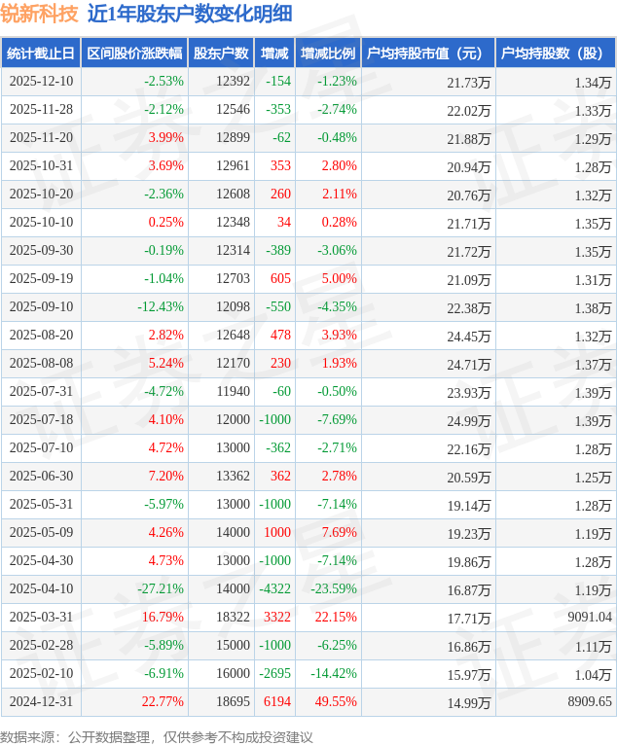The image size is (617, 746).
Task: Click shareholder count 18695
Action: coord(233,701)
